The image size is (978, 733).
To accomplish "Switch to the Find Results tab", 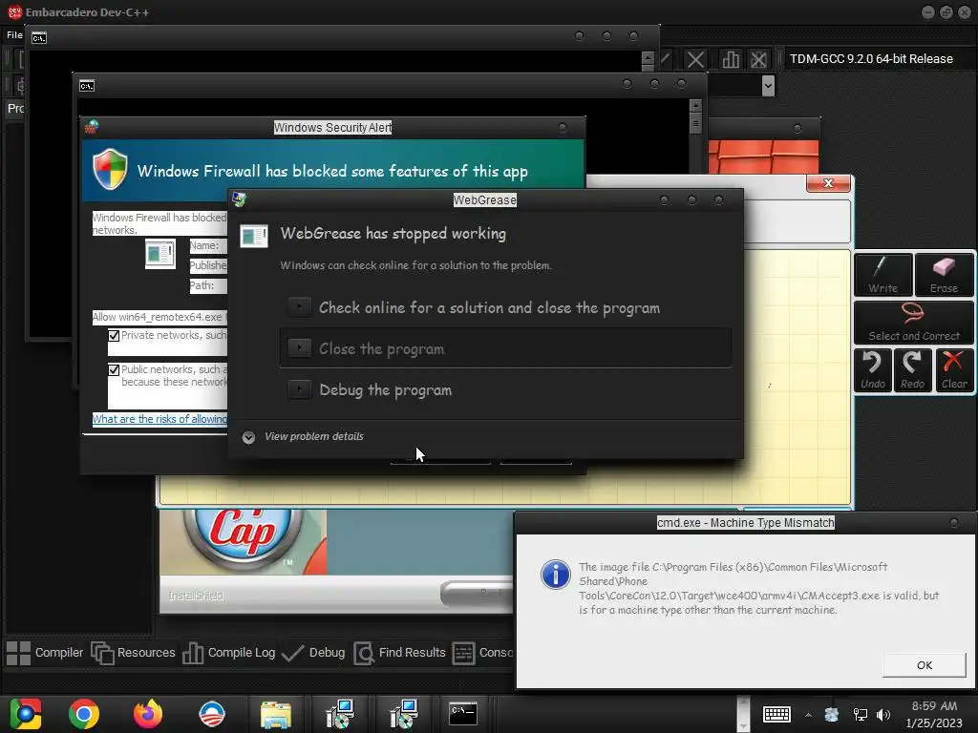I will point(400,653).
